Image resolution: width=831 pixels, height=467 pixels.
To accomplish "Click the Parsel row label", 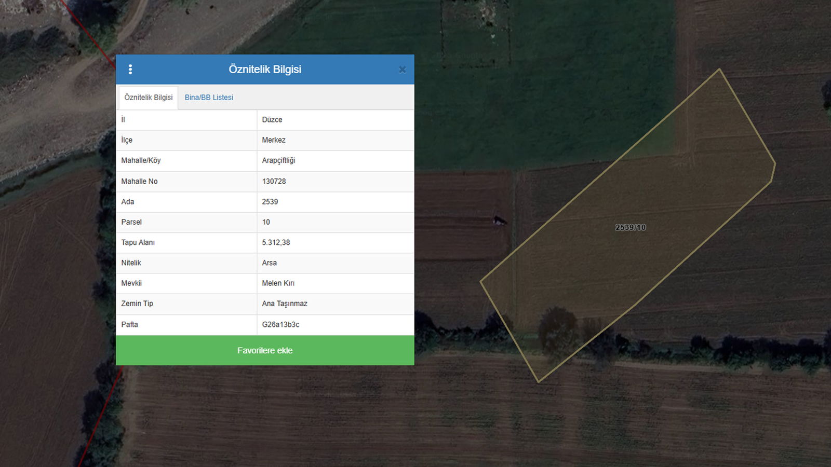I will click(131, 222).
